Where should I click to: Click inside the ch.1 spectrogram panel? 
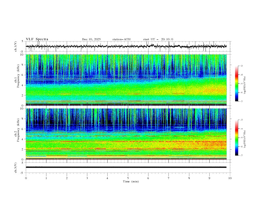pyautogui.click(x=126, y=80)
